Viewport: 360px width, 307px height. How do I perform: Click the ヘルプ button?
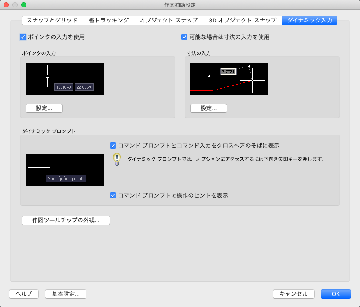24,294
